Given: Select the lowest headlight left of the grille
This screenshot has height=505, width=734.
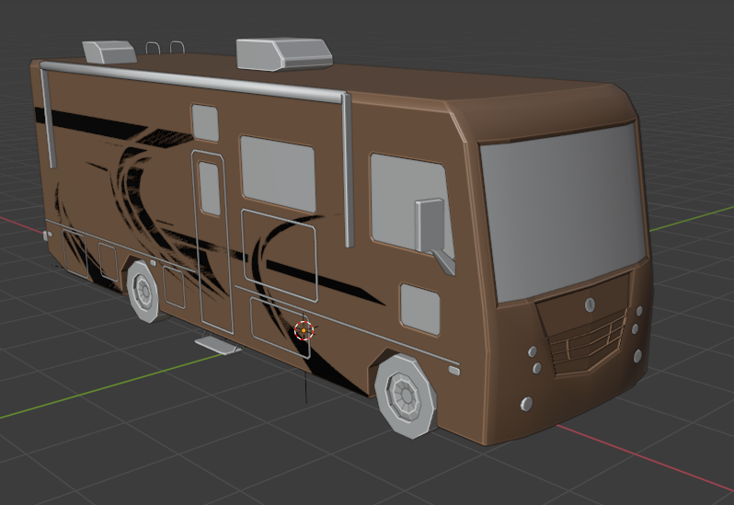Looking at the screenshot, I should coord(527,404).
